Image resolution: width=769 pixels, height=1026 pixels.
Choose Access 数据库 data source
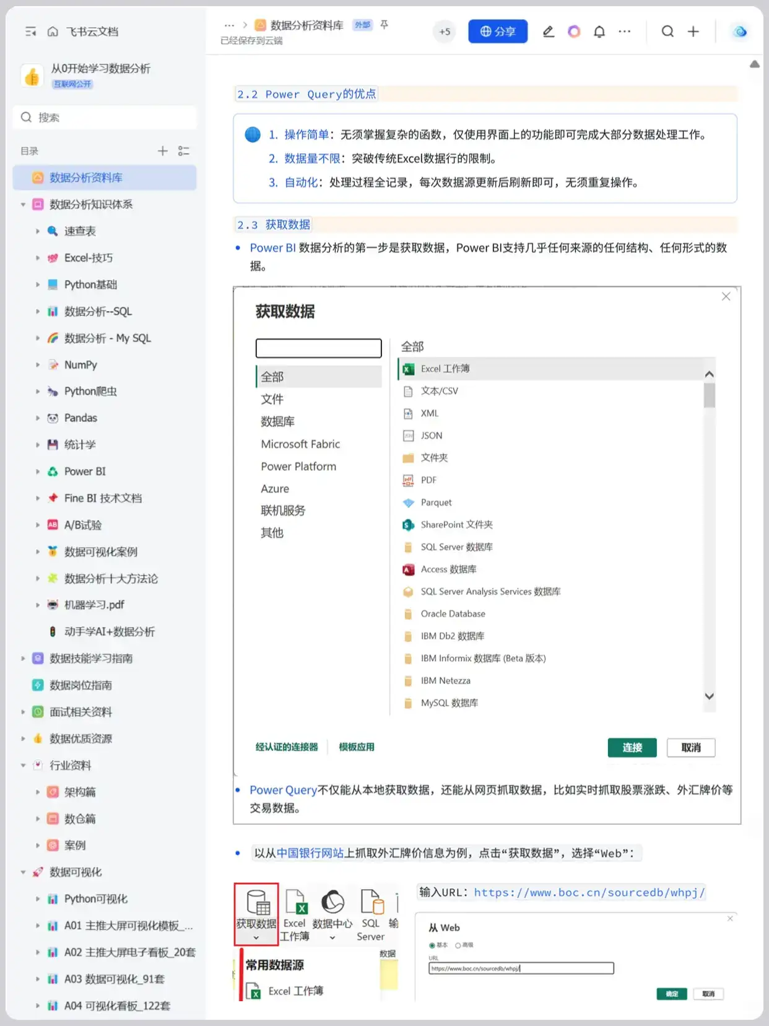point(448,569)
